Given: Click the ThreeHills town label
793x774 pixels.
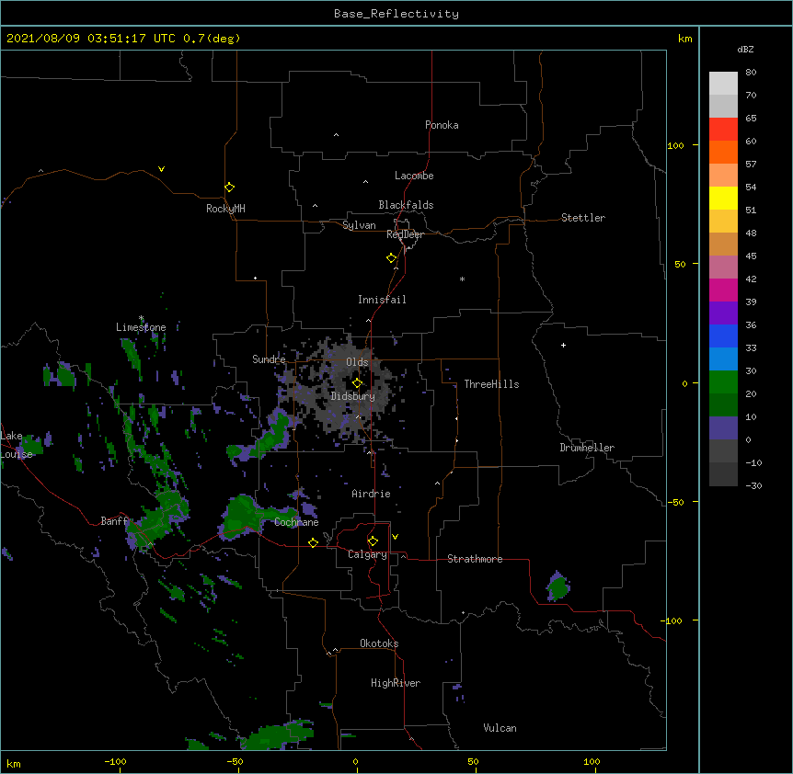Looking at the screenshot, I should [491, 384].
